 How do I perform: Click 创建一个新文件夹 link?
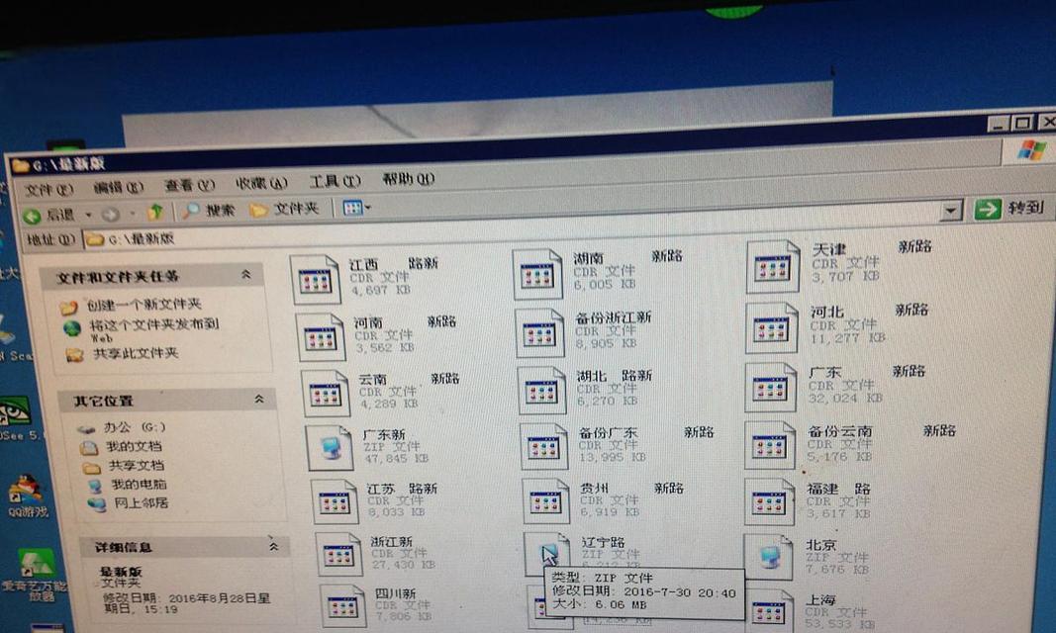[144, 305]
